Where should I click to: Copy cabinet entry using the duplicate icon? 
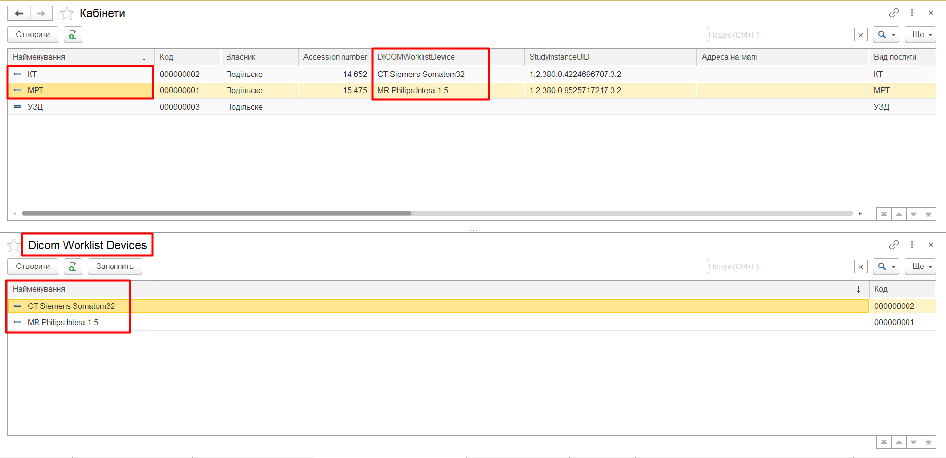73,35
